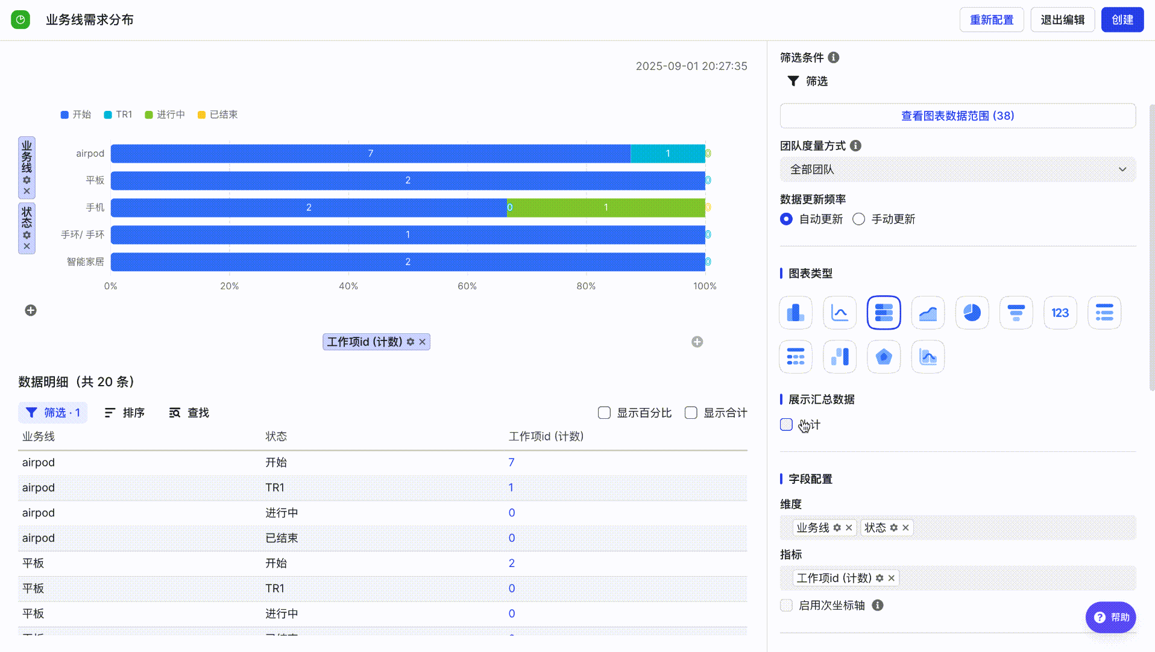Image resolution: width=1155 pixels, height=652 pixels.
Task: Select the line chart type
Action: click(x=839, y=313)
